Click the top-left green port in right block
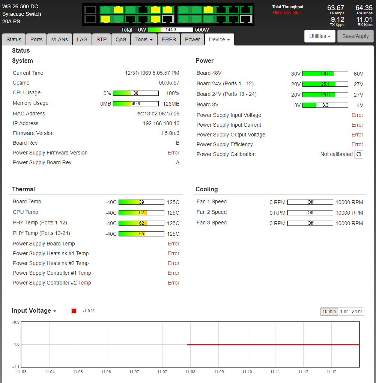This screenshot has width=376, height=383. [x=183, y=10]
